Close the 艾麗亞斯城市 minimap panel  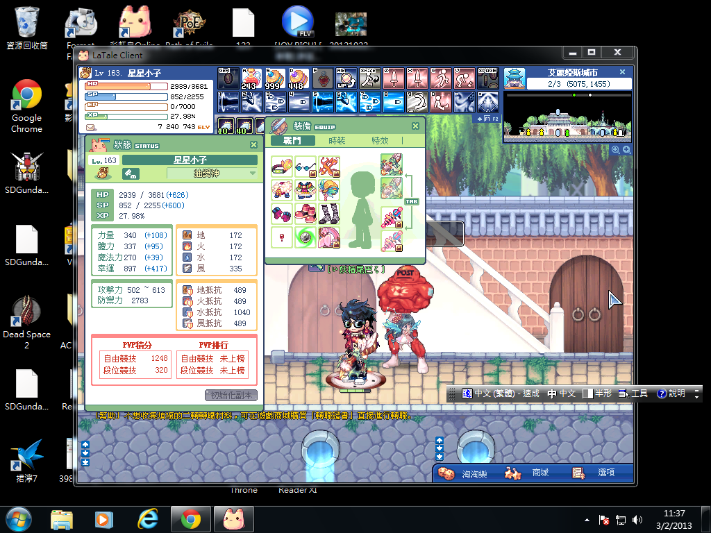[623, 72]
